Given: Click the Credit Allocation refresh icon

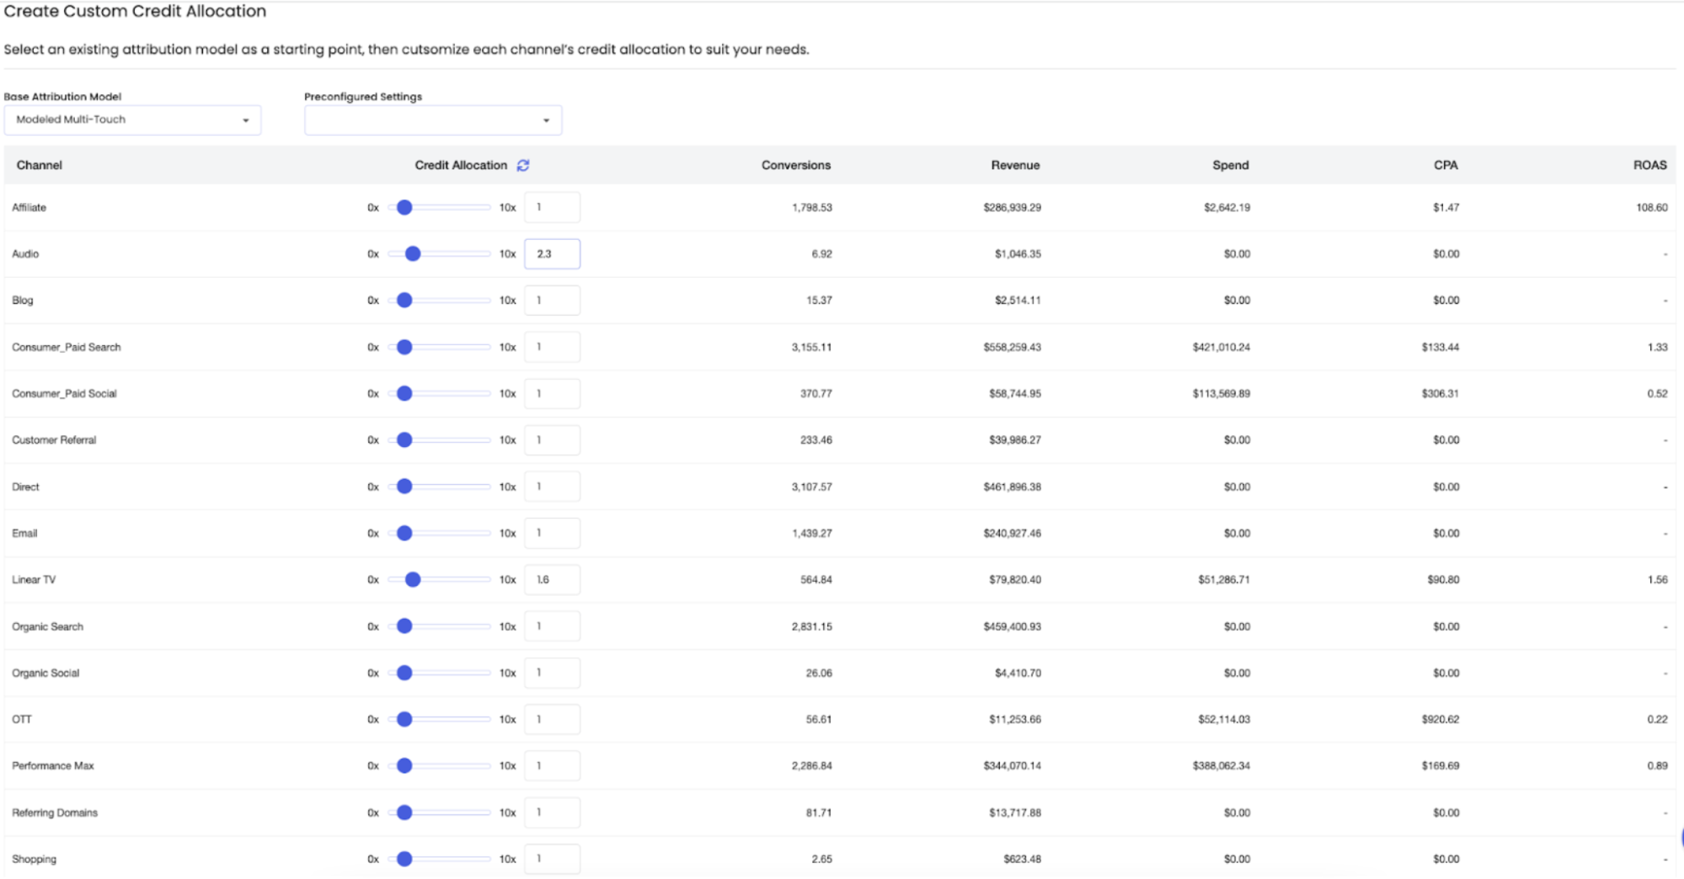Looking at the screenshot, I should [523, 165].
